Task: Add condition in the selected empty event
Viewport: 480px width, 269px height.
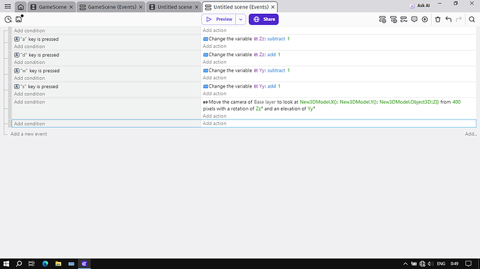Action: pyautogui.click(x=29, y=124)
